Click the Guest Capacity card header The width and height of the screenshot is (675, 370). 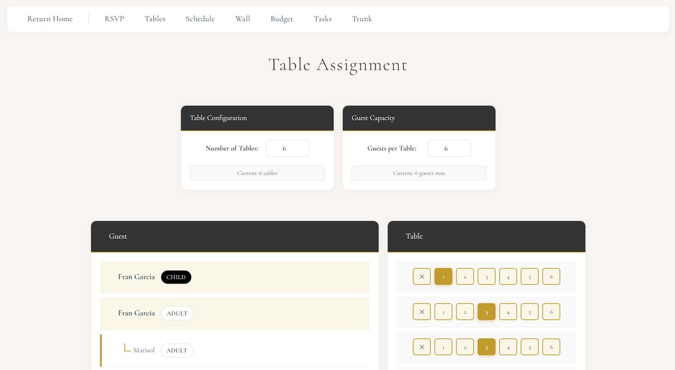(x=419, y=118)
